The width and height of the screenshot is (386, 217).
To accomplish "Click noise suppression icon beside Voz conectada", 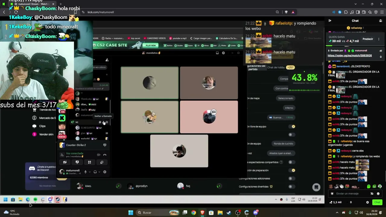I will pos(98,155).
